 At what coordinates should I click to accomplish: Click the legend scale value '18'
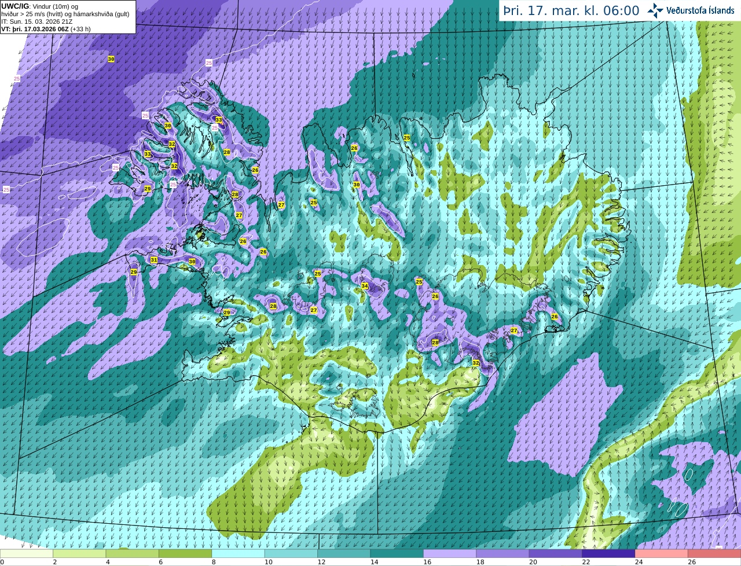[x=480, y=562]
